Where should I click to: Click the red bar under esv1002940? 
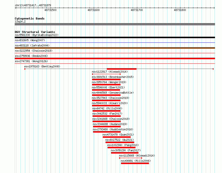[x=121, y=148]
